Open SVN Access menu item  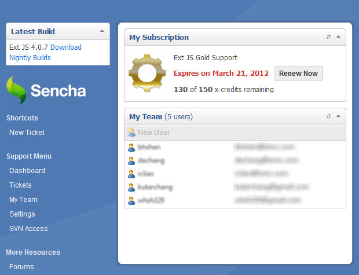tap(28, 228)
